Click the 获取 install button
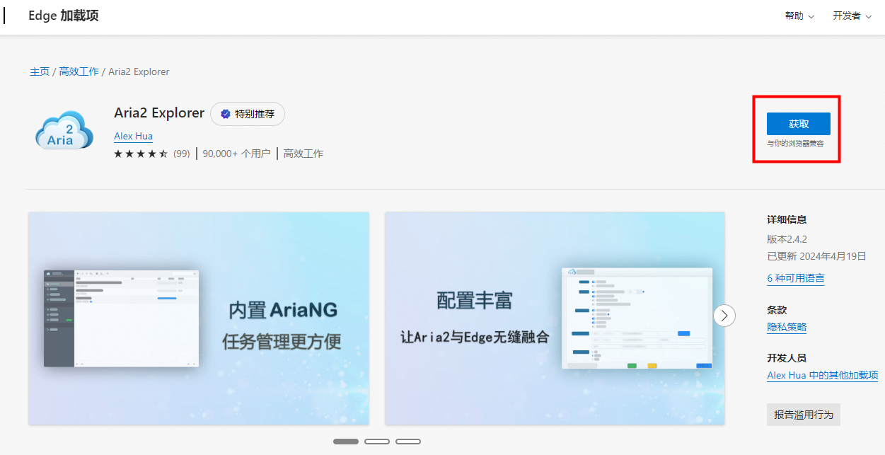 tap(797, 123)
